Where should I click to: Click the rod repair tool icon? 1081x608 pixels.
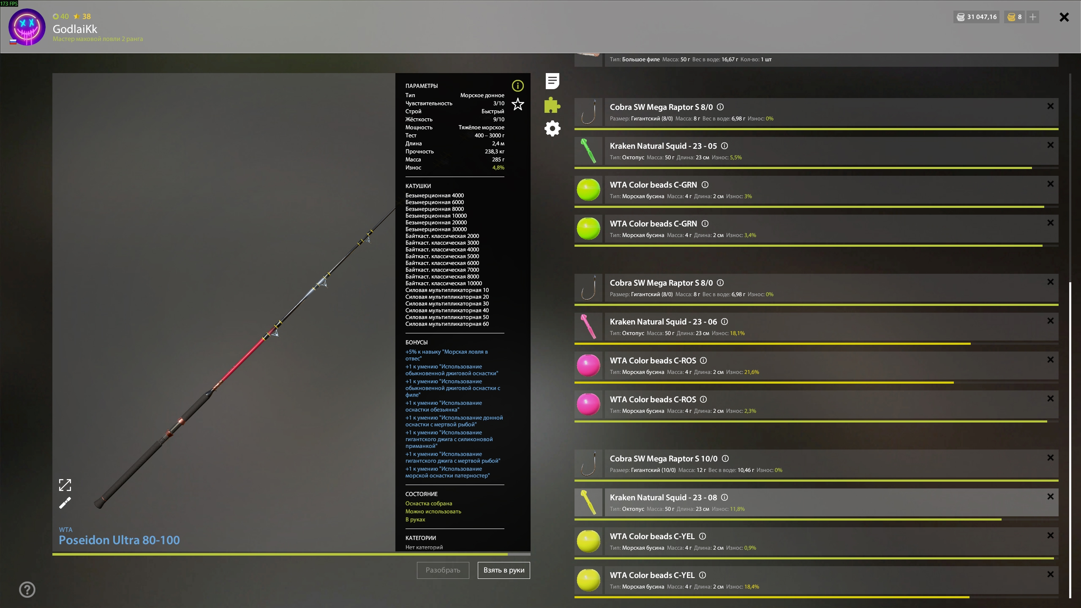click(65, 503)
